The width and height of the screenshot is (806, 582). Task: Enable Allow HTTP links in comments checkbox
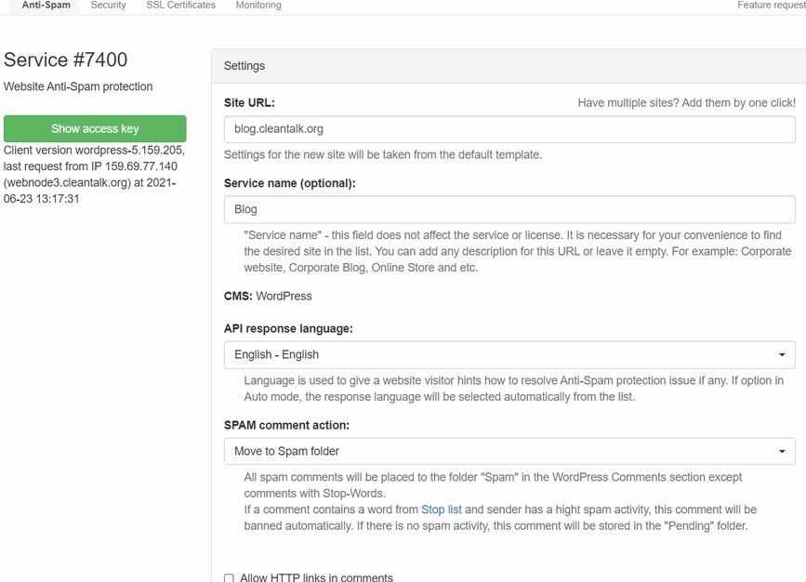[229, 578]
